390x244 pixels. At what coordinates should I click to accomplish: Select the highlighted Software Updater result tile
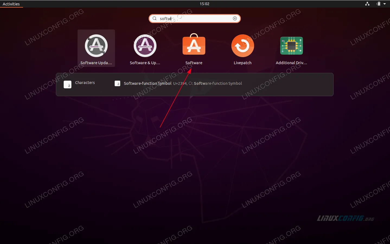(x=96, y=48)
